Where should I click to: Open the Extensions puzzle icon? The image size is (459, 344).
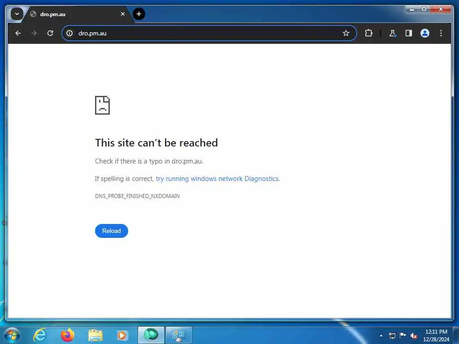pos(368,33)
